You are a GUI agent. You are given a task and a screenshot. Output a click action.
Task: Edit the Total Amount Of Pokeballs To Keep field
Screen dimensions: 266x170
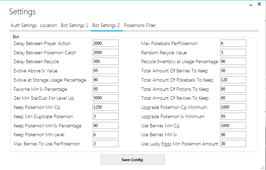point(233,80)
